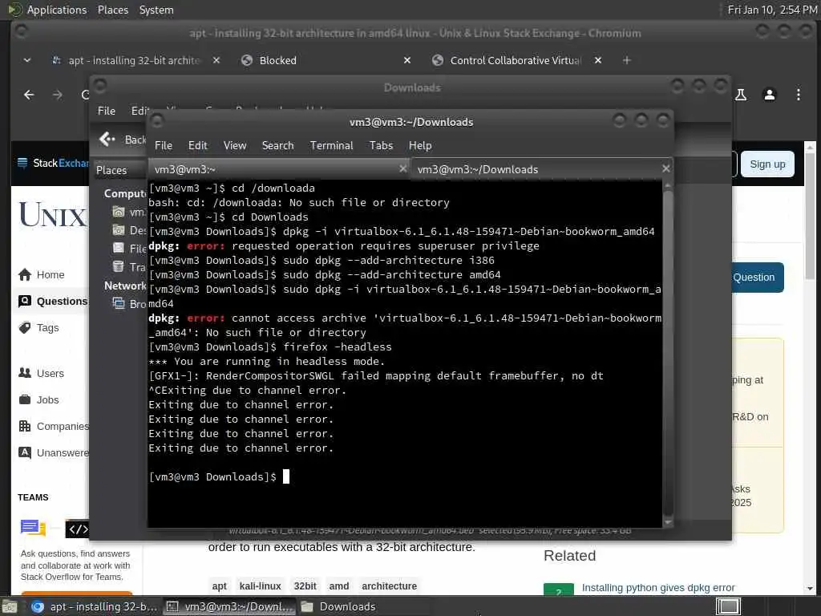The image size is (821, 616).
Task: Close the apt - installing 32-bit browser tab
Action: [216, 60]
